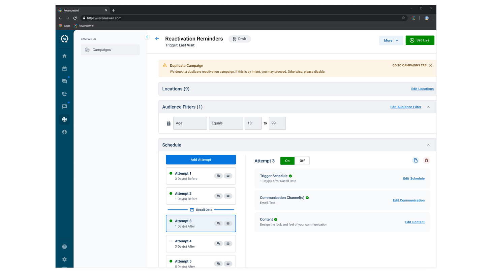492x276 pixels.
Task: Open the Account profile sidebar icon
Action: pos(64,132)
